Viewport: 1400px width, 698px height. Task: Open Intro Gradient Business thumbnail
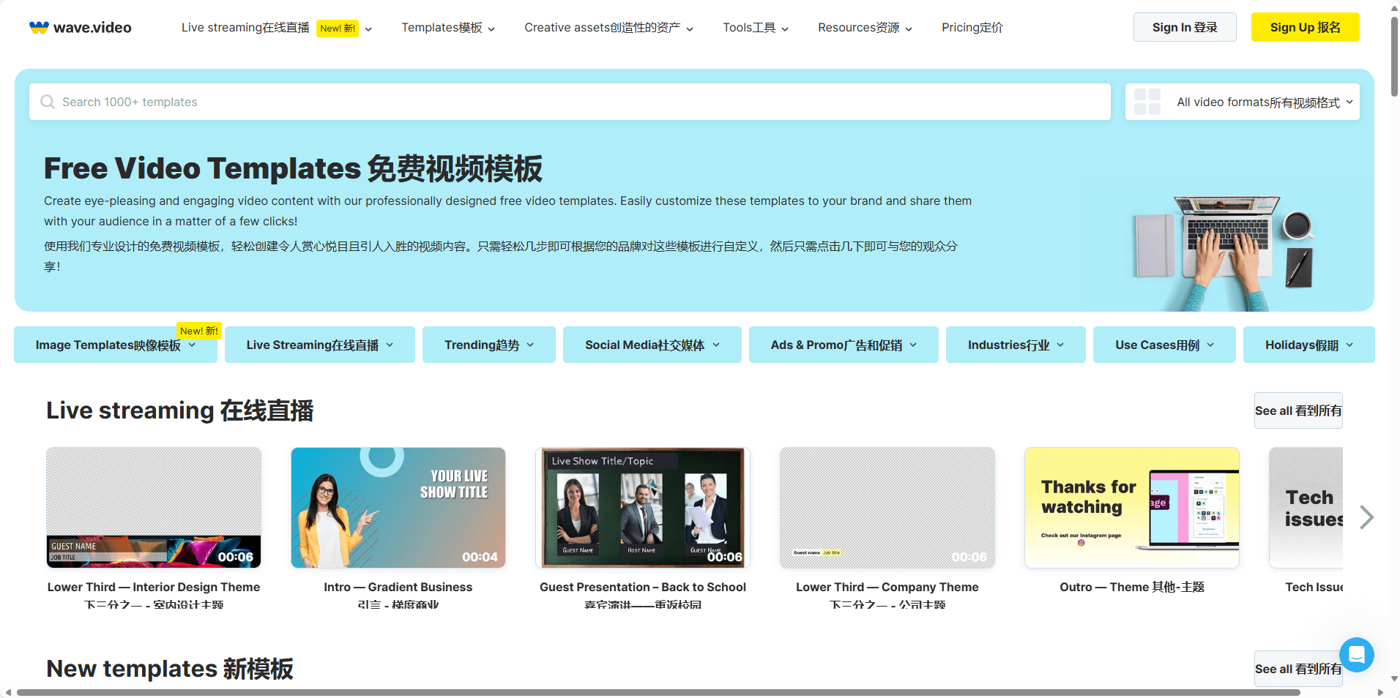click(x=398, y=508)
